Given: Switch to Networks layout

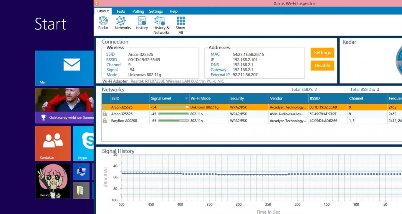Looking at the screenshot, I should point(123,23).
